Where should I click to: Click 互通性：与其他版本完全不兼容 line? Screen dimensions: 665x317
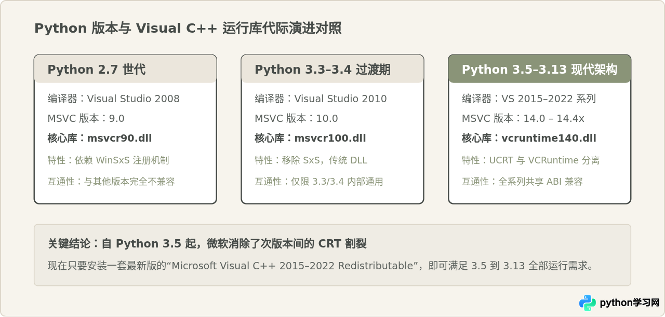[x=111, y=182]
